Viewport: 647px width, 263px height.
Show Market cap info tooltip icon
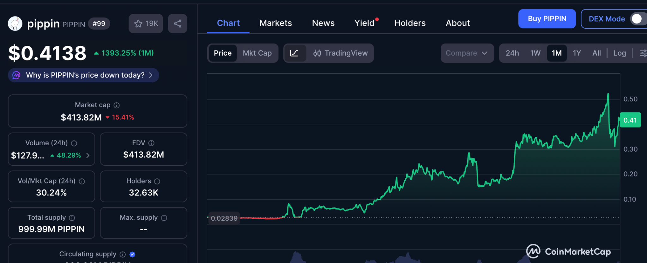[x=117, y=105]
